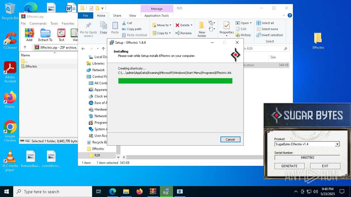The image size is (351, 197).
Task: Click the Explorer up arrow
Action: 103,49
